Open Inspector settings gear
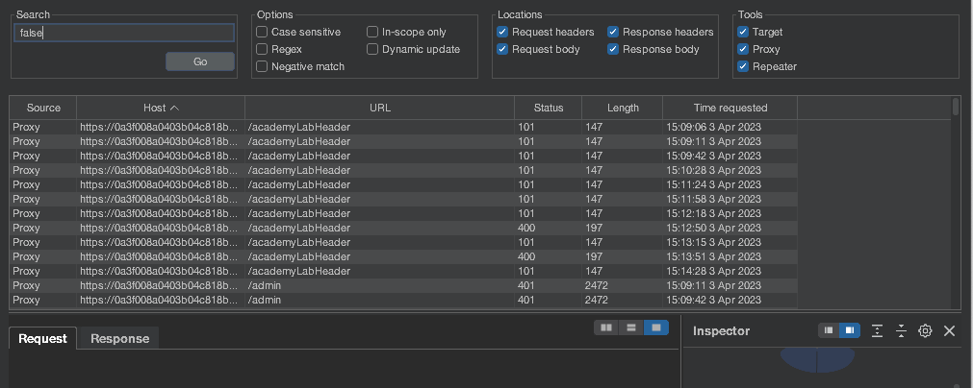Screen dimensions: 973x388 point(925,330)
